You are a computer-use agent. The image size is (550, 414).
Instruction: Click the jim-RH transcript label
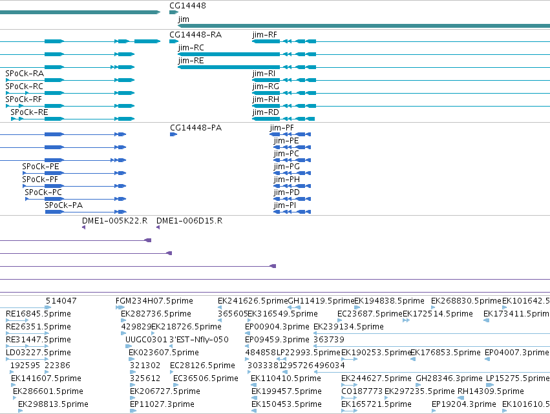266,99
